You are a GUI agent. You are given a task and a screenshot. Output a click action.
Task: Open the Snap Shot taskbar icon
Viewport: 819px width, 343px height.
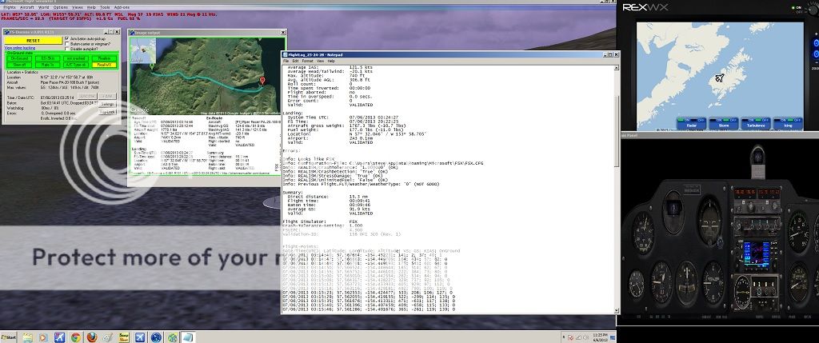124,337
